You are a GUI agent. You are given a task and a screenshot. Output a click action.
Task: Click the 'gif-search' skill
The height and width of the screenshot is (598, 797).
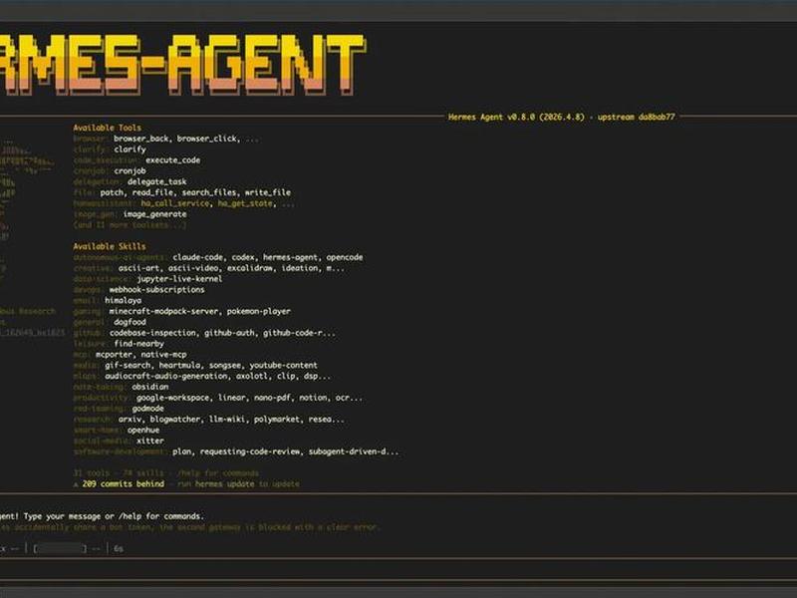point(128,365)
